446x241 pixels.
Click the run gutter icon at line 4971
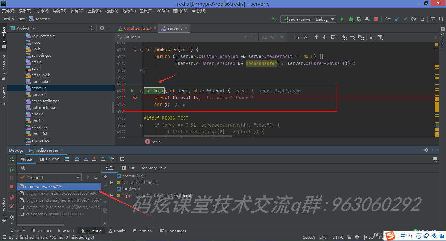(x=132, y=91)
